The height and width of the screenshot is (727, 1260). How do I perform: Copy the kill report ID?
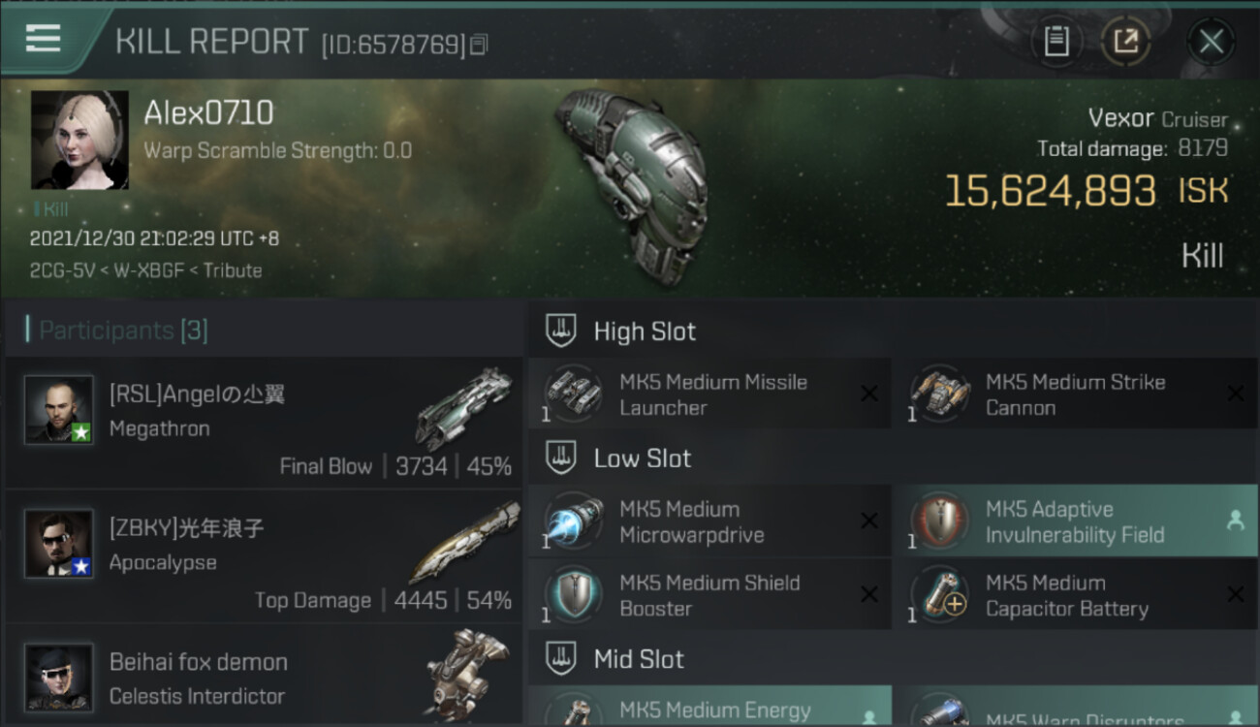click(x=479, y=45)
